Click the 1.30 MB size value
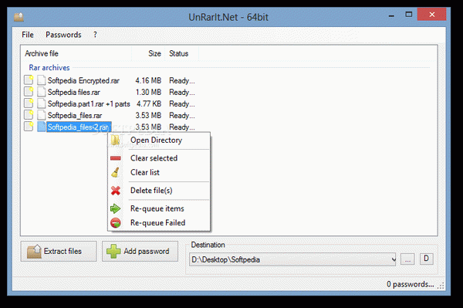The image size is (463, 308). coord(148,93)
